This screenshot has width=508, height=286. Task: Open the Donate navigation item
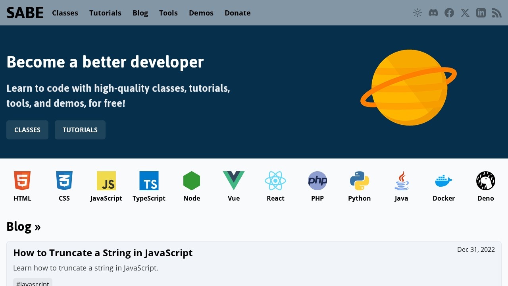pos(237,13)
